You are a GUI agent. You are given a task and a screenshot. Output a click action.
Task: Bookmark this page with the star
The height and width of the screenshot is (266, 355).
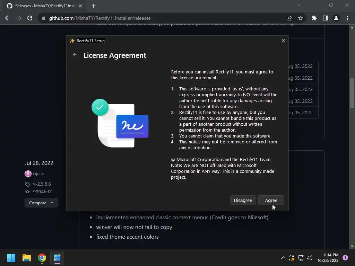(300, 18)
